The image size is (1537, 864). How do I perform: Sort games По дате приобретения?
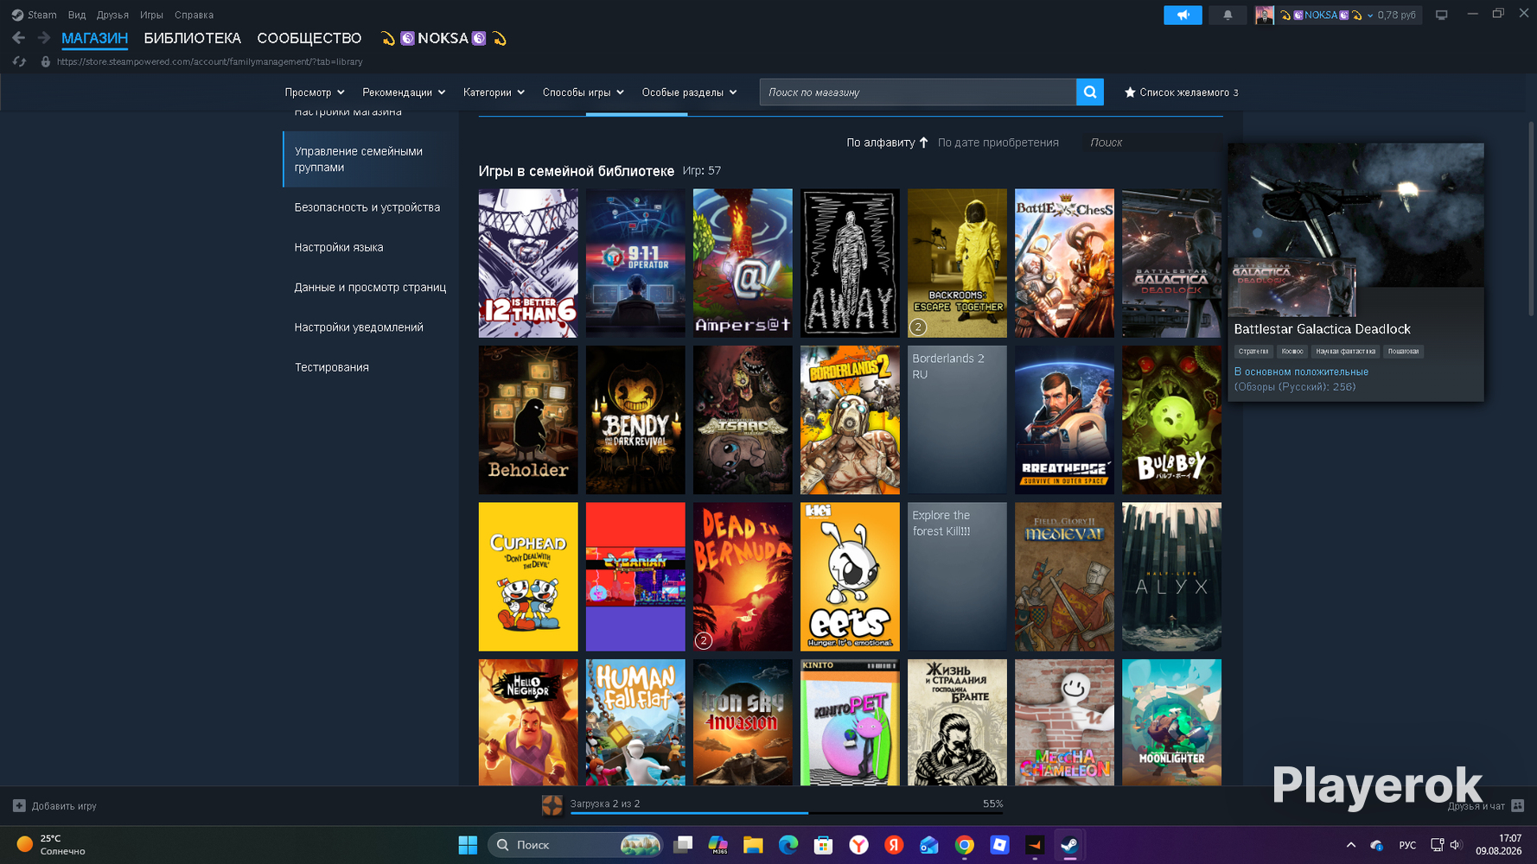(998, 143)
